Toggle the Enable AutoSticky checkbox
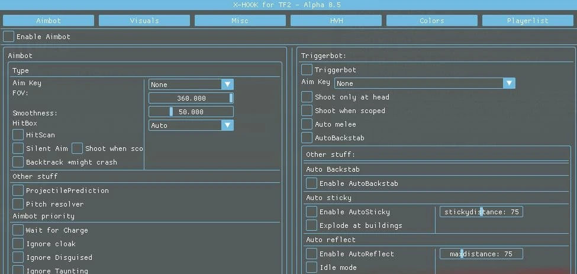 coord(311,211)
